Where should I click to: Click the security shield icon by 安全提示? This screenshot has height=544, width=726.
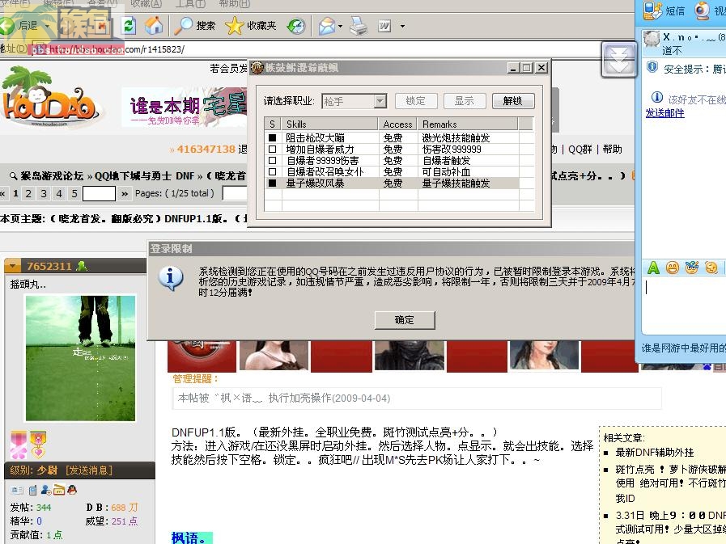652,68
